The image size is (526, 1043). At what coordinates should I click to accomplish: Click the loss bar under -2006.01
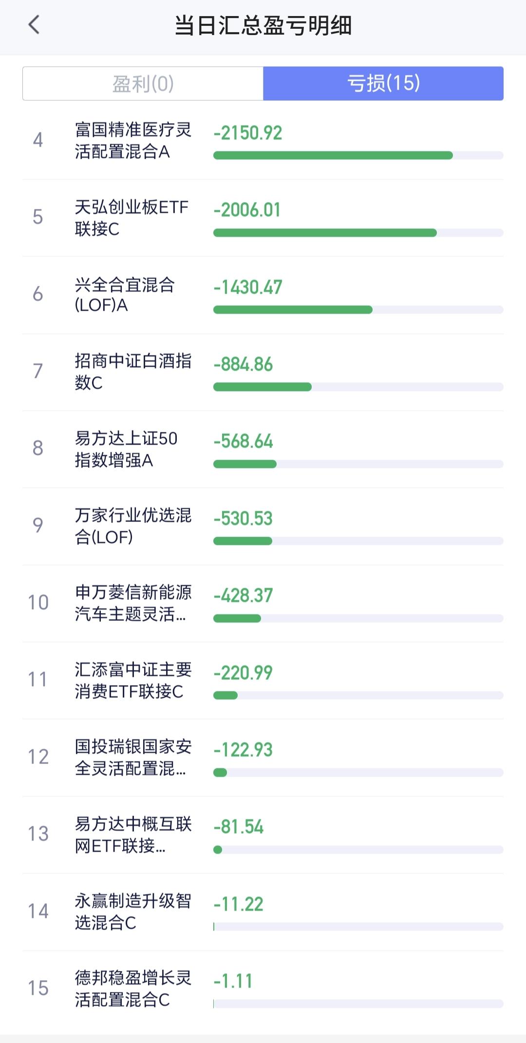[358, 233]
